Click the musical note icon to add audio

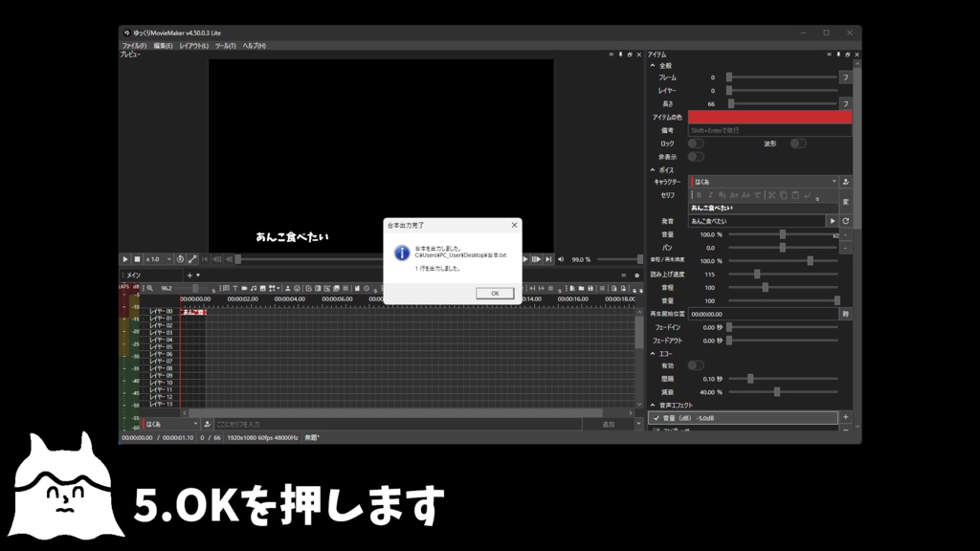pyautogui.click(x=255, y=288)
